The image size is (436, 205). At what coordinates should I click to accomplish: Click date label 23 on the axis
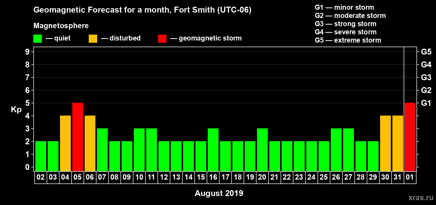pyautogui.click(x=299, y=177)
